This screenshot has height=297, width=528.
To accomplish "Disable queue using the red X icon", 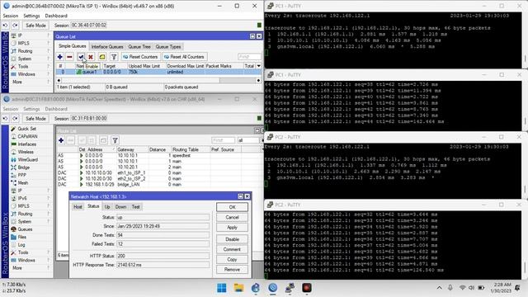I will [90, 57].
